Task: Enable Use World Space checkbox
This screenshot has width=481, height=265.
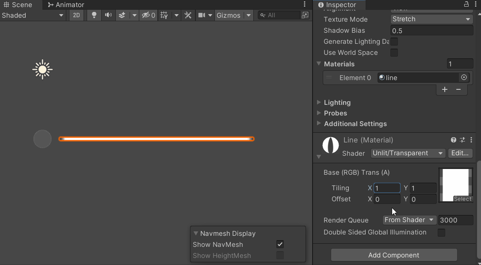Action: tap(394, 53)
